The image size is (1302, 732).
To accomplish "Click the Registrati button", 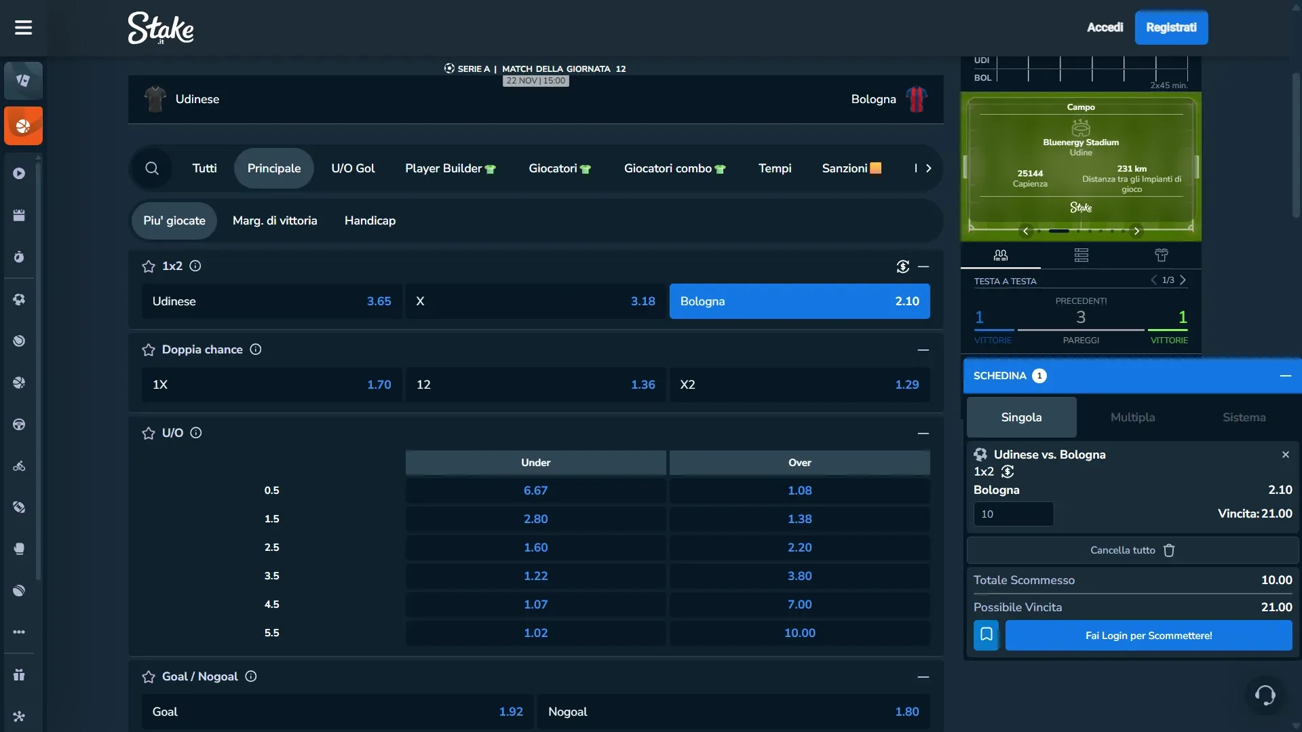I will click(1171, 28).
